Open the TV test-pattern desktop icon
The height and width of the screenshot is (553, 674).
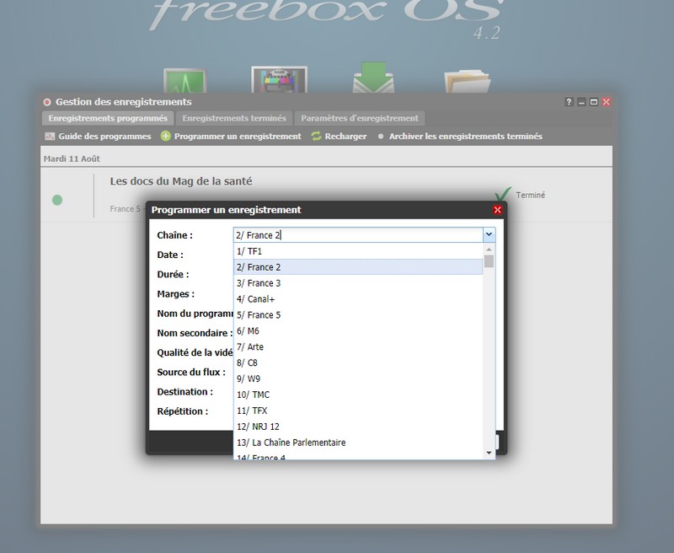pyautogui.click(x=279, y=79)
